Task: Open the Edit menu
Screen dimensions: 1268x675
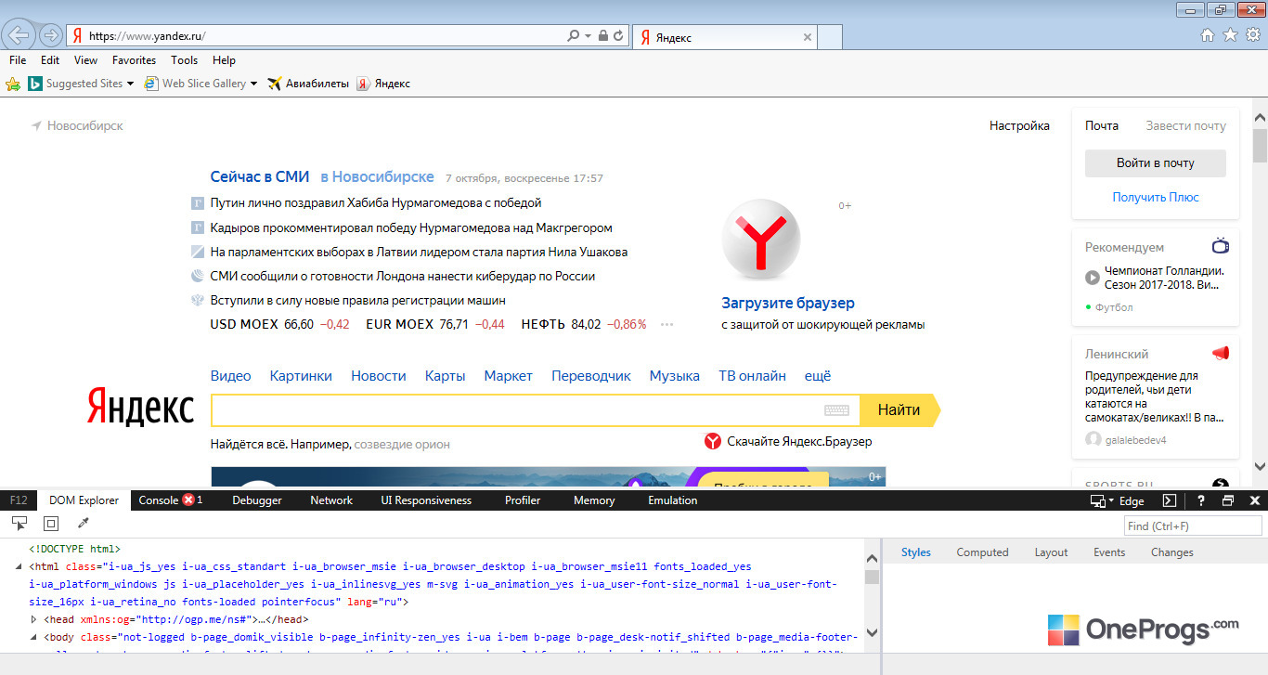Action: pyautogui.click(x=50, y=60)
